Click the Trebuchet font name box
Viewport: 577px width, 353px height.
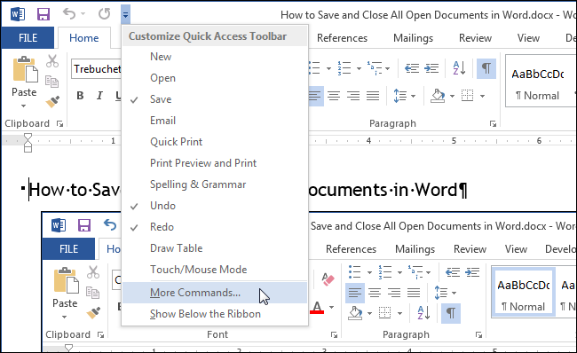click(97, 69)
